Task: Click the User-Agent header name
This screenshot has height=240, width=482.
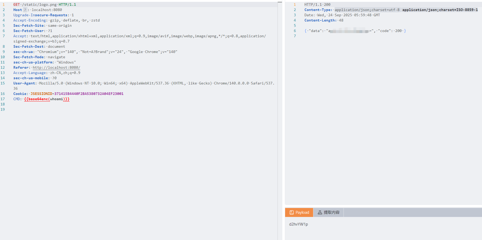Action: (x=25, y=83)
